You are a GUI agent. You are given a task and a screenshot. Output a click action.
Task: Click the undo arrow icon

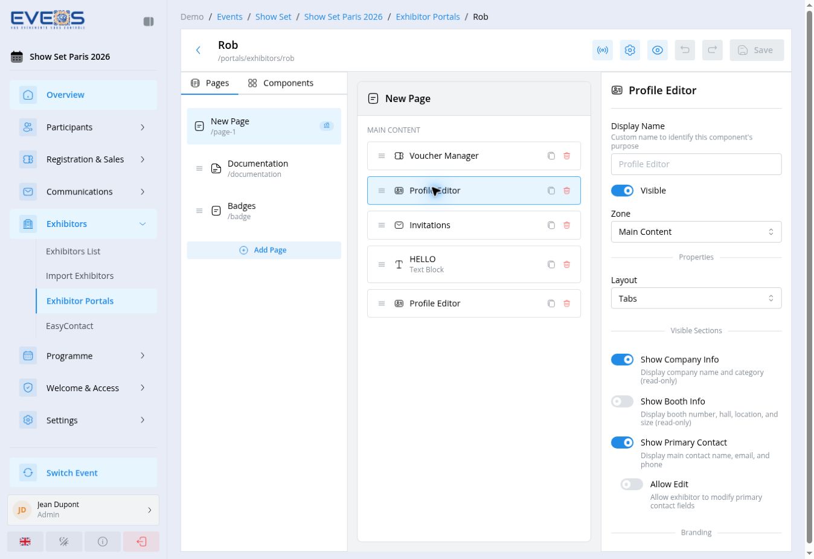[685, 50]
